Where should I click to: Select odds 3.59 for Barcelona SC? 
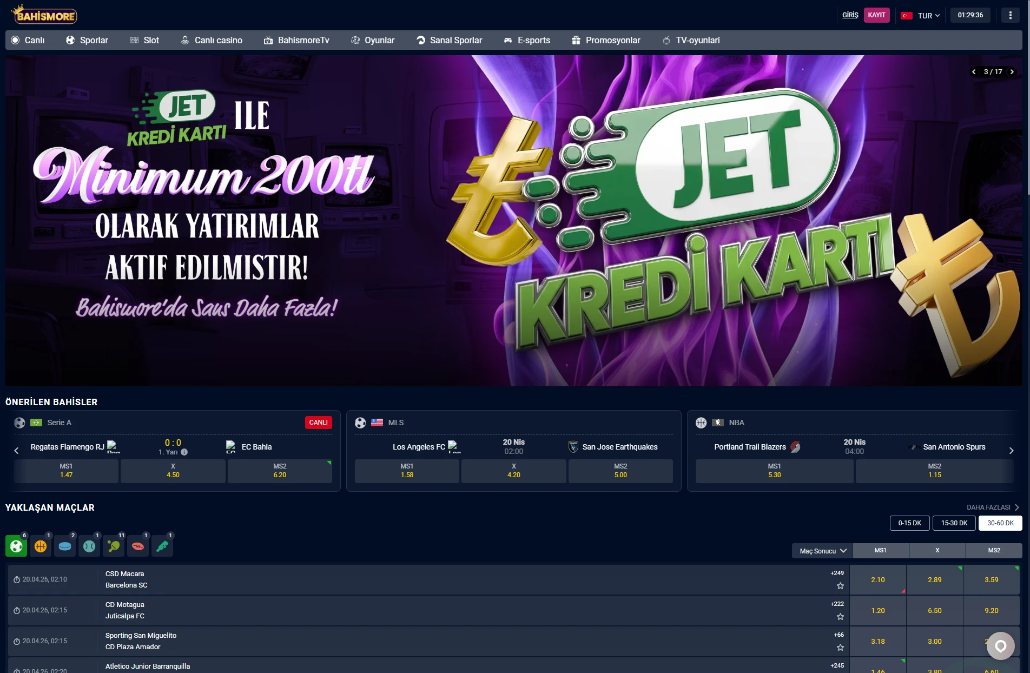coord(992,580)
